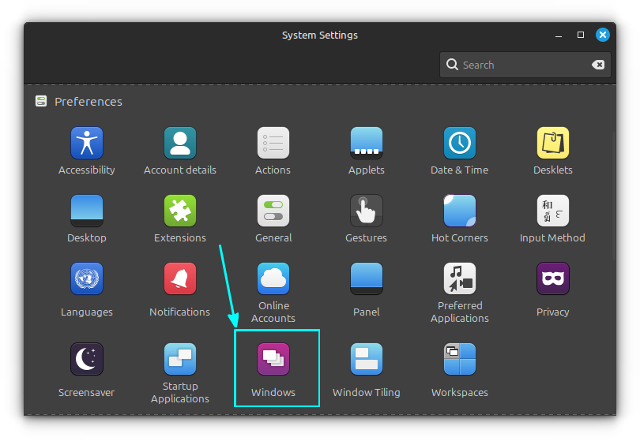Clear the search field text
The height and width of the screenshot is (441, 640).
[599, 65]
